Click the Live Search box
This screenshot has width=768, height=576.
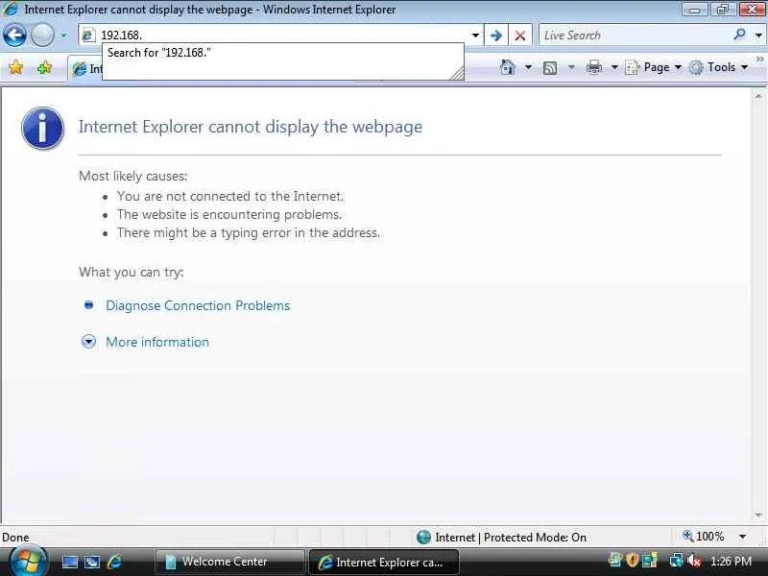635,36
